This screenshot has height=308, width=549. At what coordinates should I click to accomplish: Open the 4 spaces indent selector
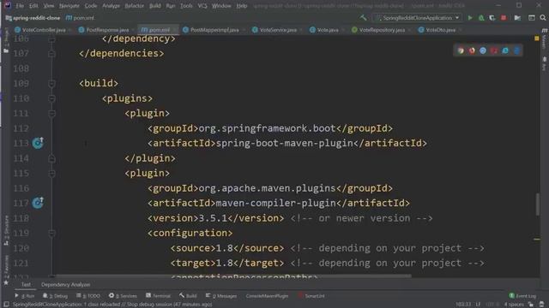coord(514,305)
